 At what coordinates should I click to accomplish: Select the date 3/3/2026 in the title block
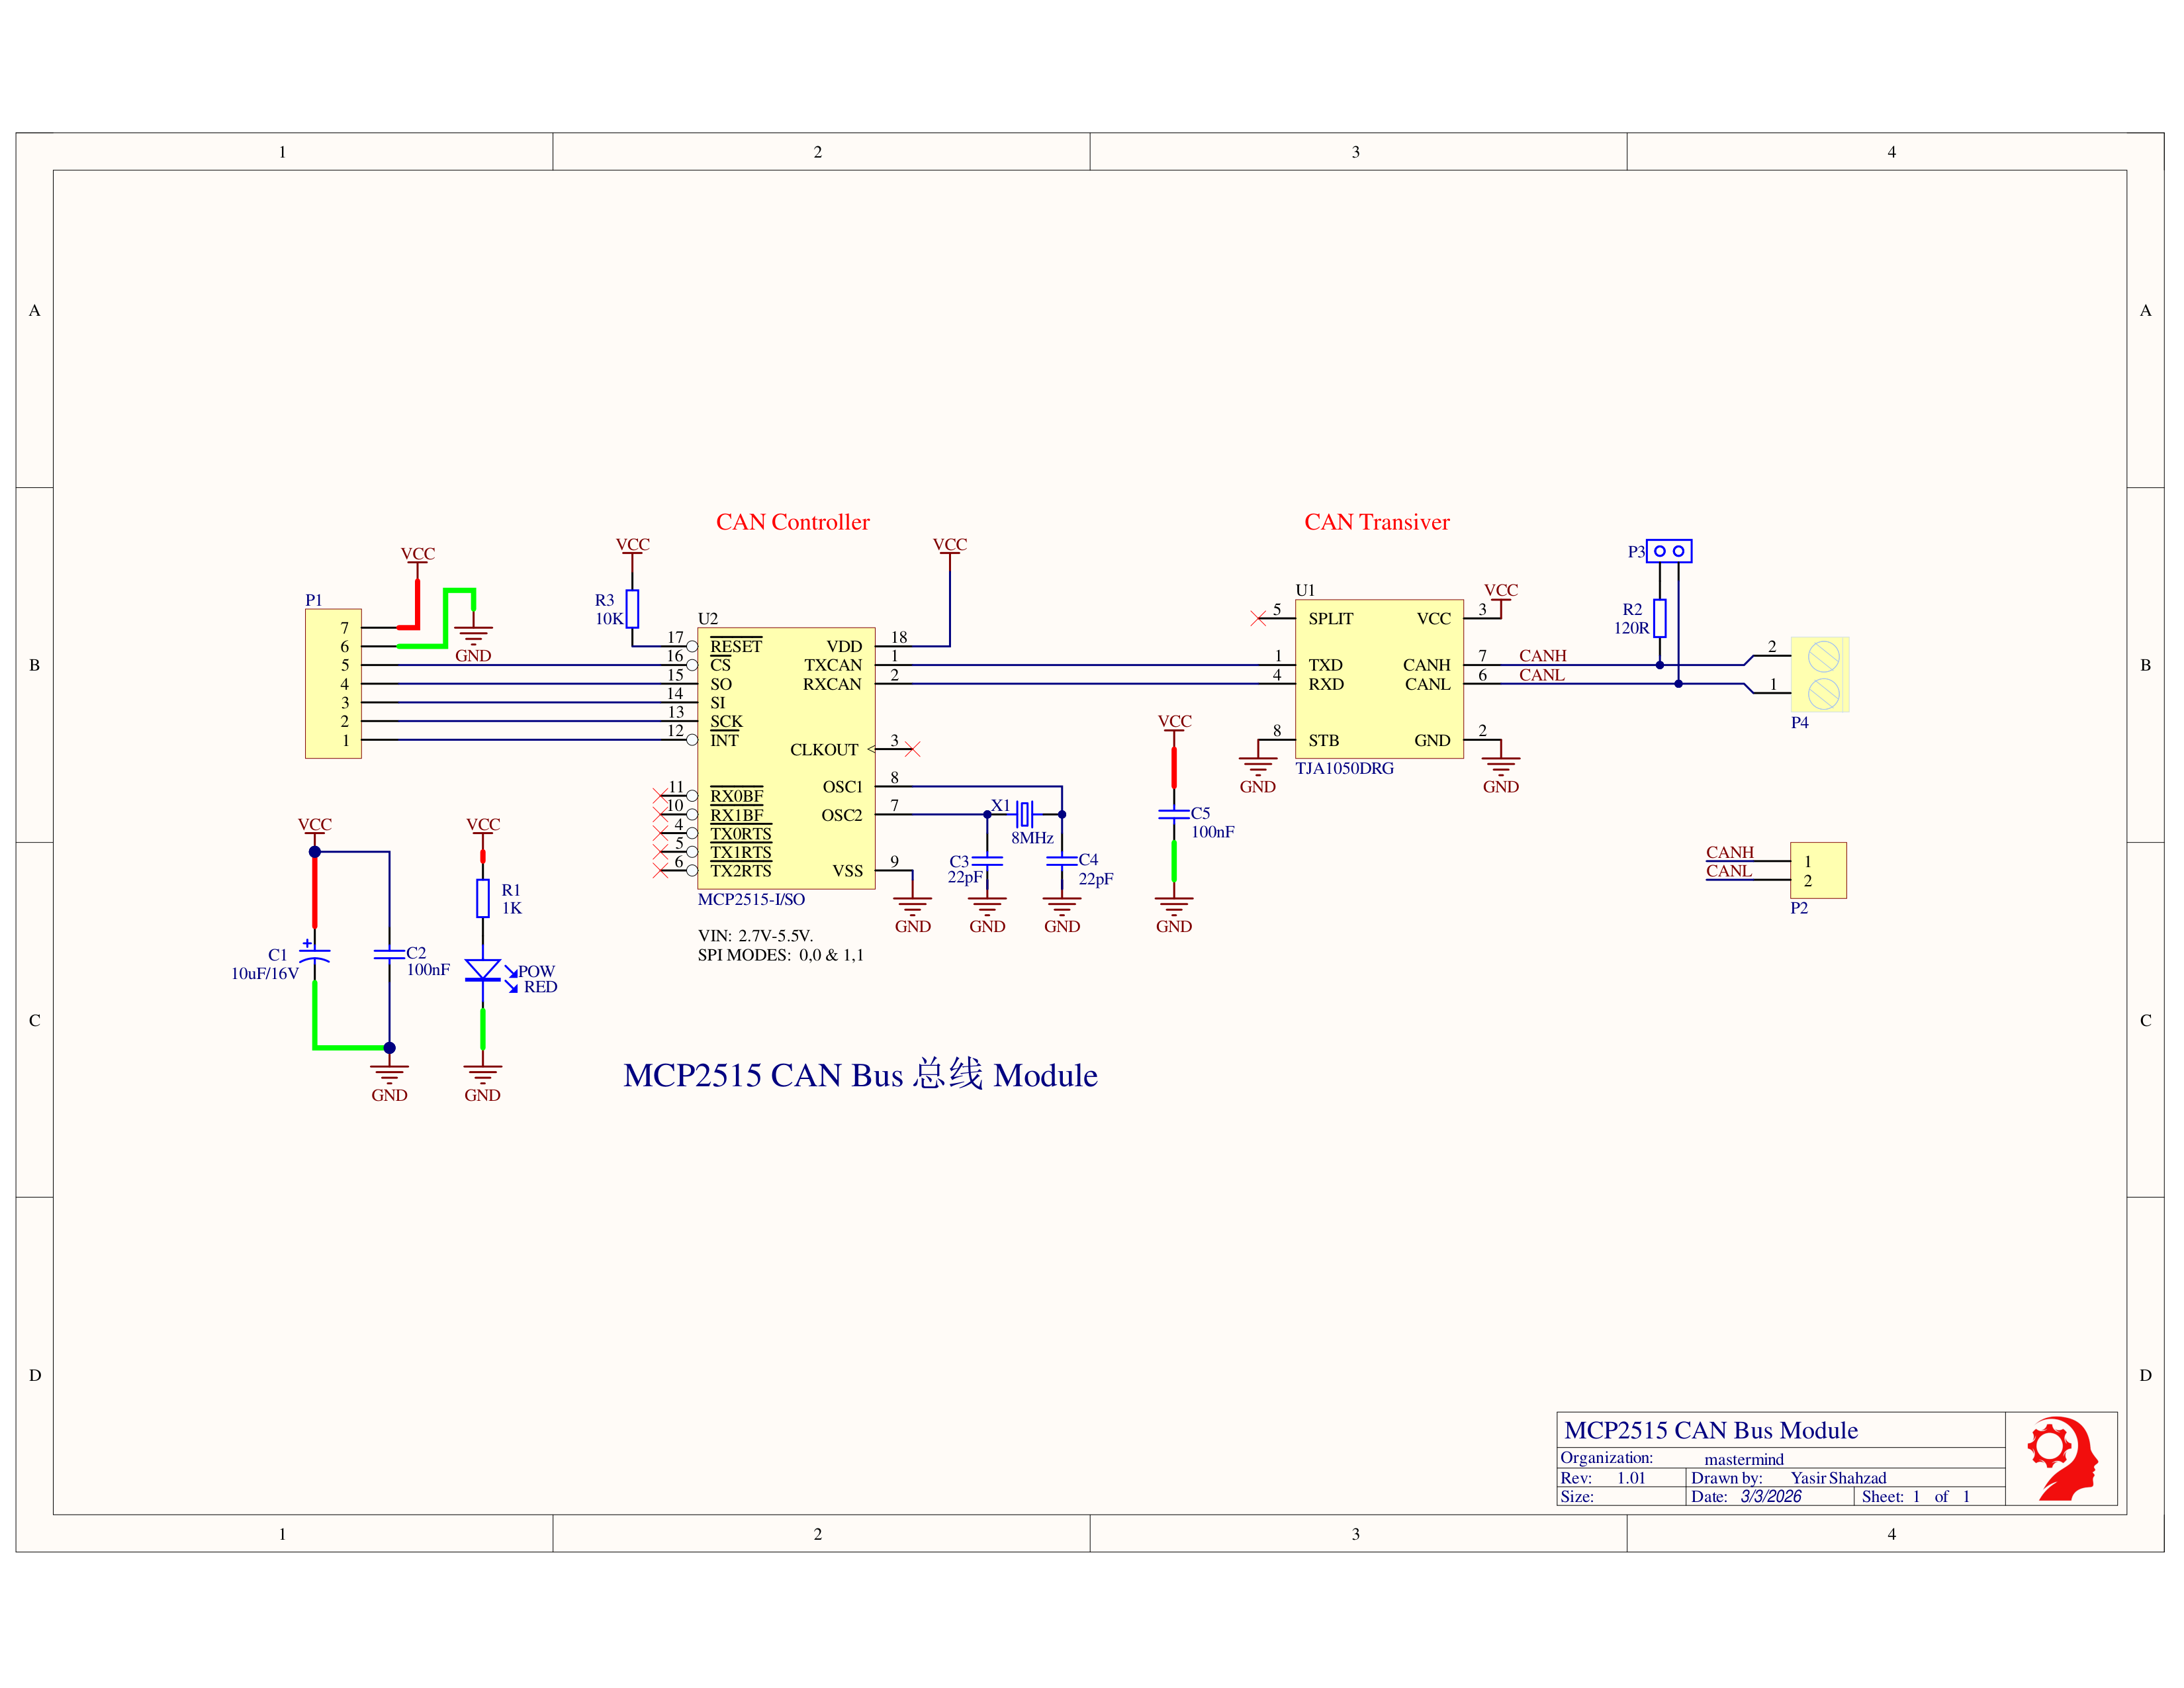pyautogui.click(x=1770, y=1497)
